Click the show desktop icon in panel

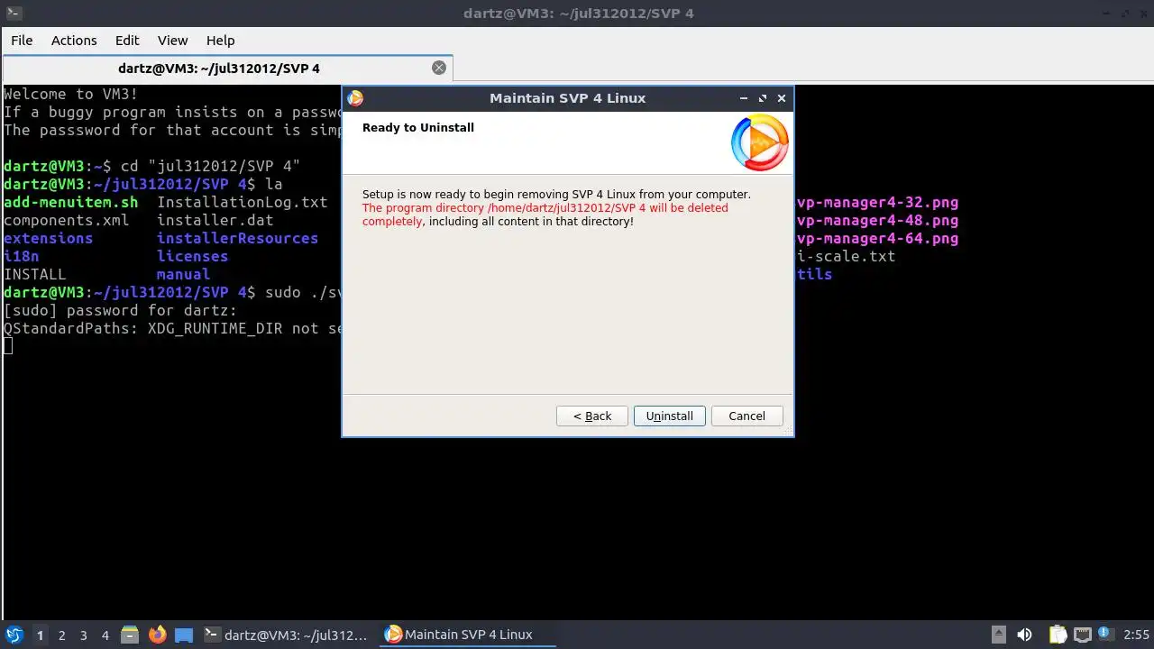tap(184, 635)
